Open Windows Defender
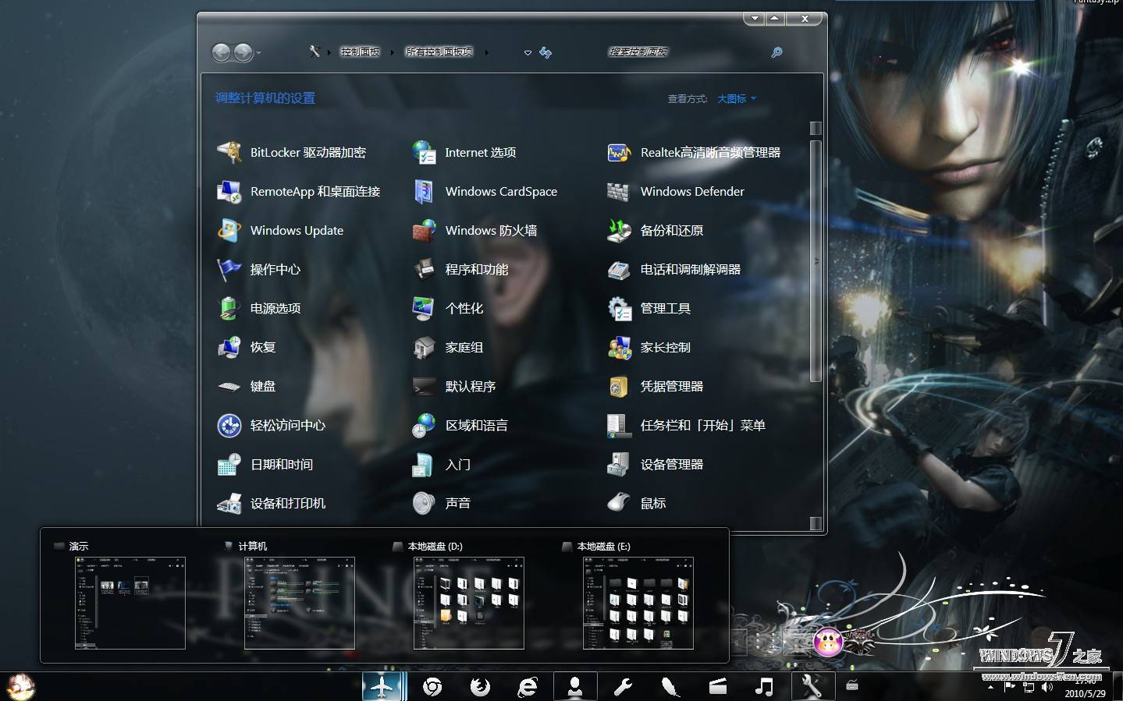Viewport: 1123px width, 701px height. (x=676, y=191)
